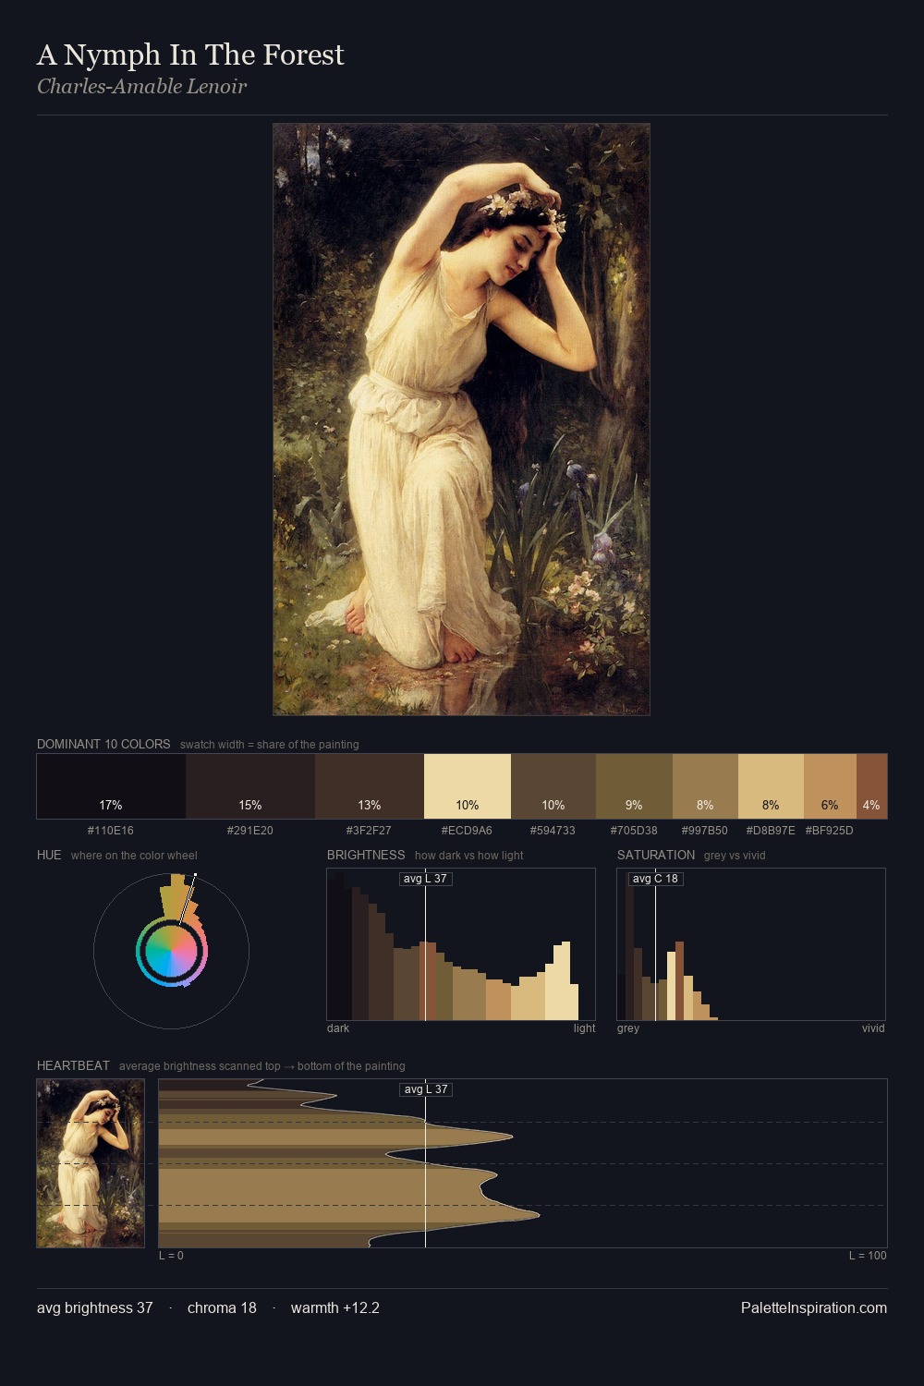Click the #110E16 darkest color swatch
This screenshot has height=1386, width=924.
111,786
